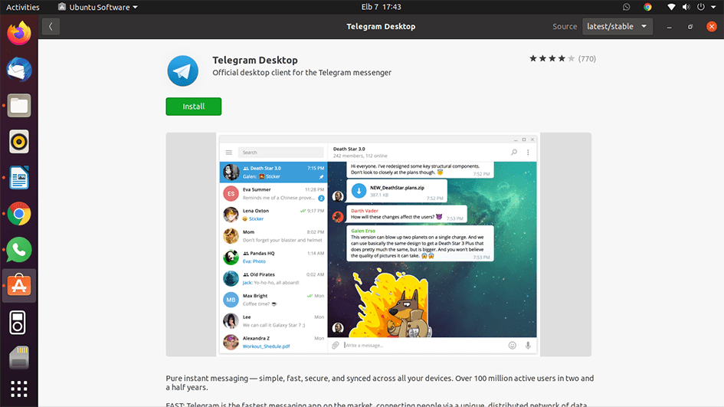Click the download icon for NEW_DeathStar.plans.zip
Image resolution: width=724 pixels, height=407 pixels.
point(359,190)
